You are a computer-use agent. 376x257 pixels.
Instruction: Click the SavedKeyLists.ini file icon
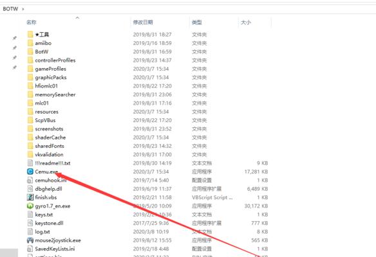pos(30,249)
